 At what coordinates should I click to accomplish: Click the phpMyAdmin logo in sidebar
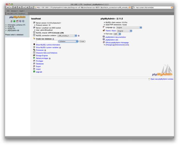point(17,17)
